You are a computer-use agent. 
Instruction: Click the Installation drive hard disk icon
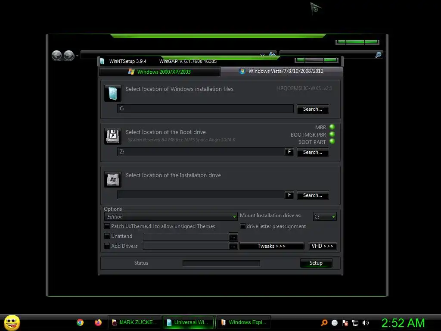113,179
